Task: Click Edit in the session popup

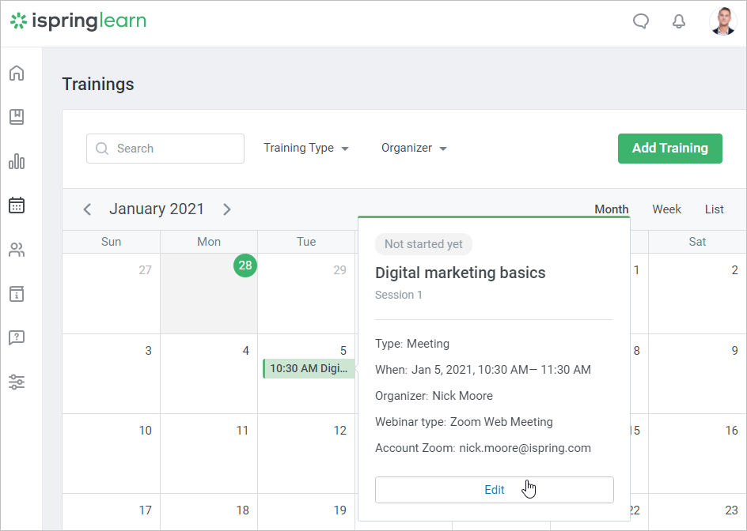Action: coord(494,490)
